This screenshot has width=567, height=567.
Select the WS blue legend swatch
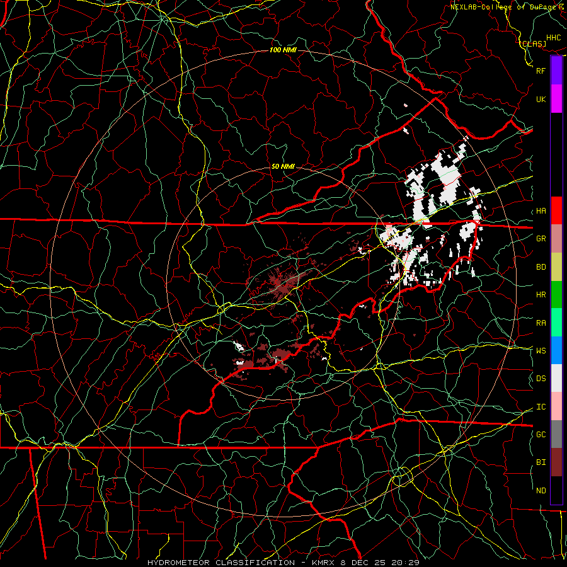pos(556,350)
